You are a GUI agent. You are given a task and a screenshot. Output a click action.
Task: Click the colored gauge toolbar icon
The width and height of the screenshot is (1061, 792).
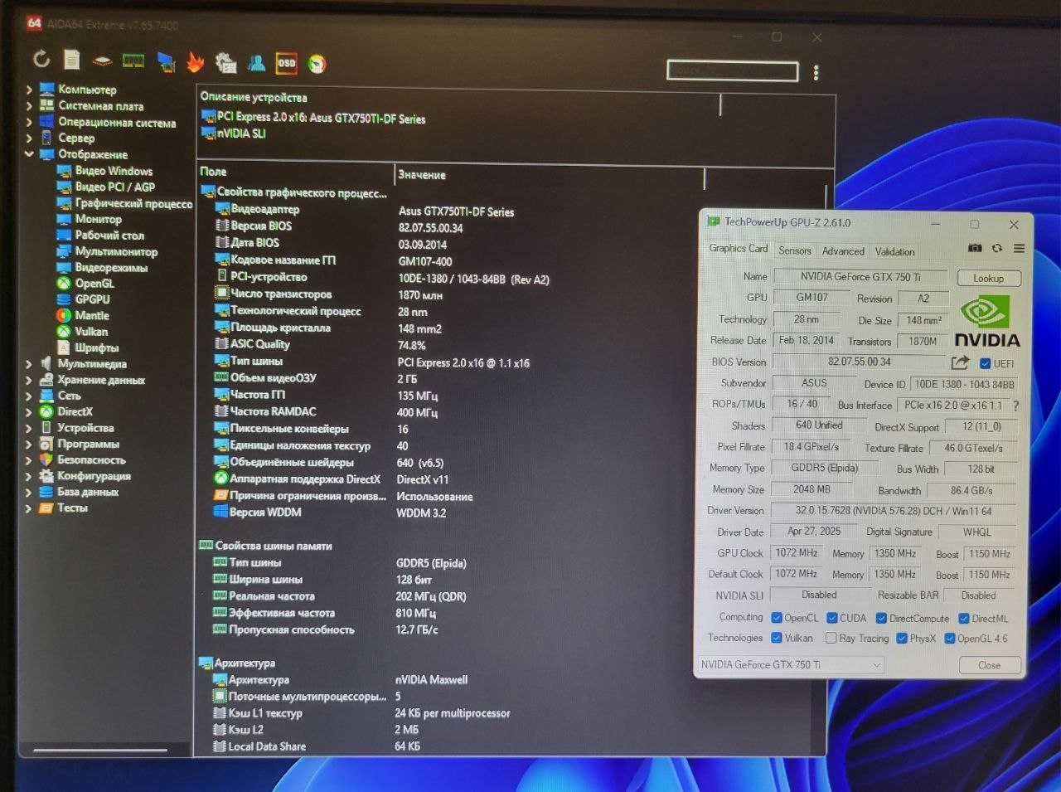click(317, 63)
